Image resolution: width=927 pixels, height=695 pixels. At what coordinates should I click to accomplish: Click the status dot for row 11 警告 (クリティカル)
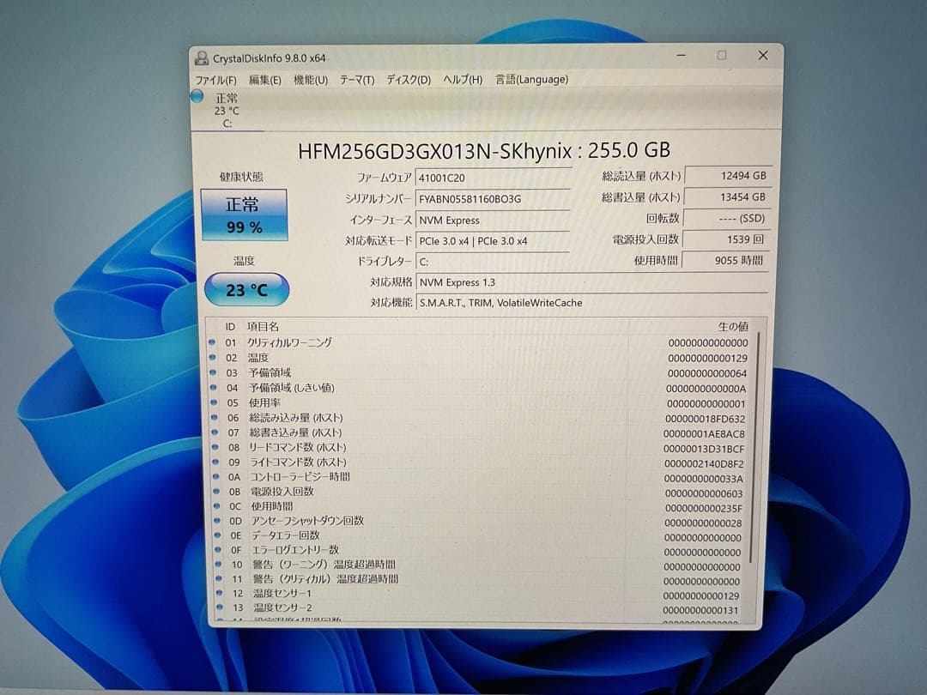[x=219, y=578]
